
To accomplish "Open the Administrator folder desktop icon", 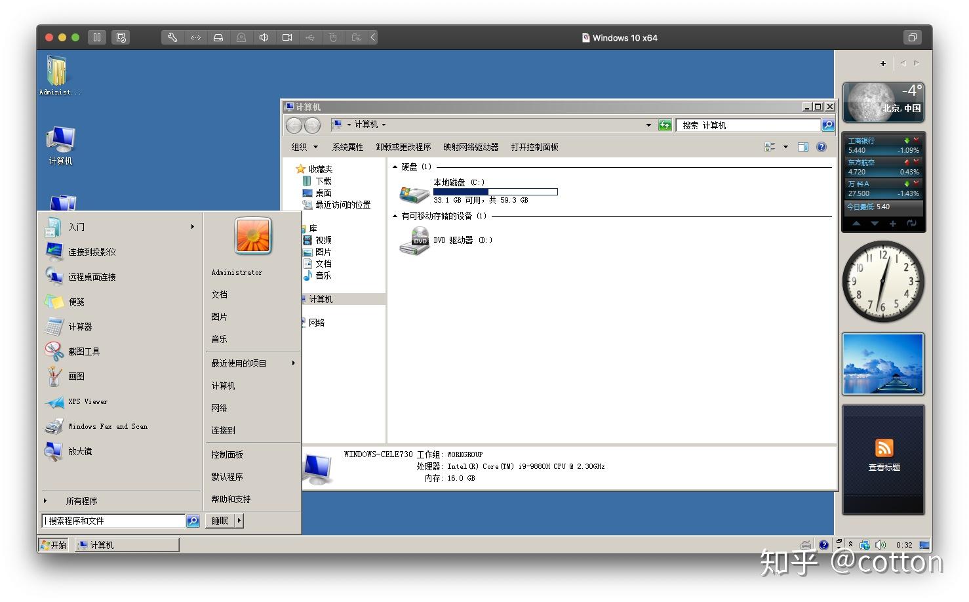I will [x=58, y=75].
